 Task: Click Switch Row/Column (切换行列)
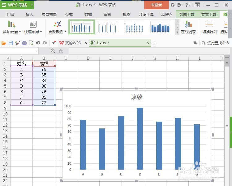pos(209,27)
